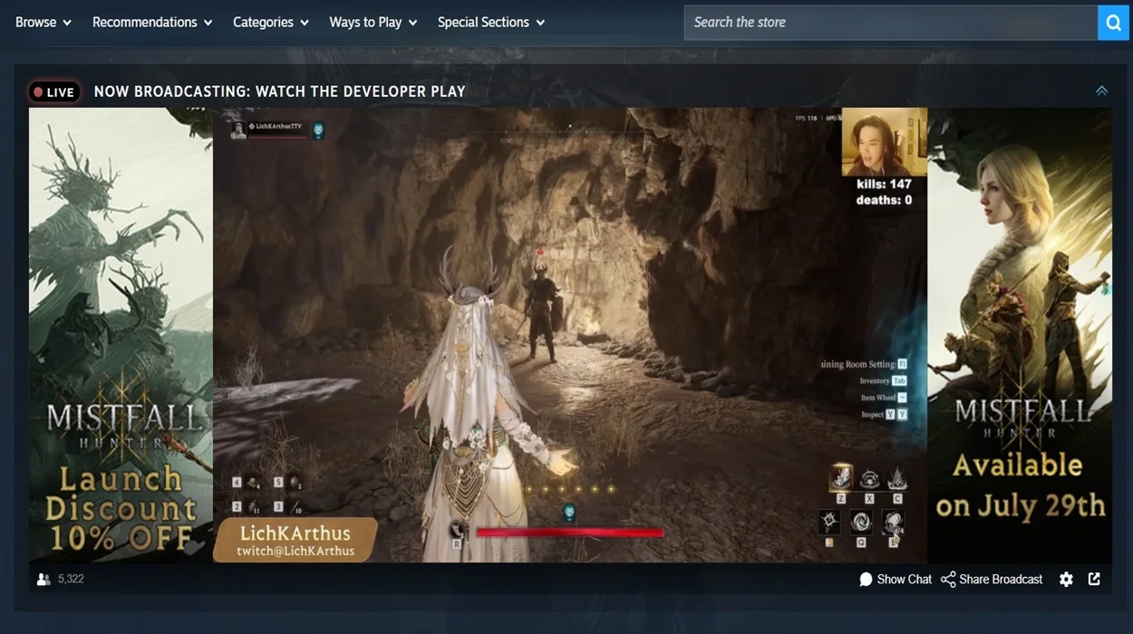Open the Special Sections dropdown
The height and width of the screenshot is (634, 1133).
[491, 22]
